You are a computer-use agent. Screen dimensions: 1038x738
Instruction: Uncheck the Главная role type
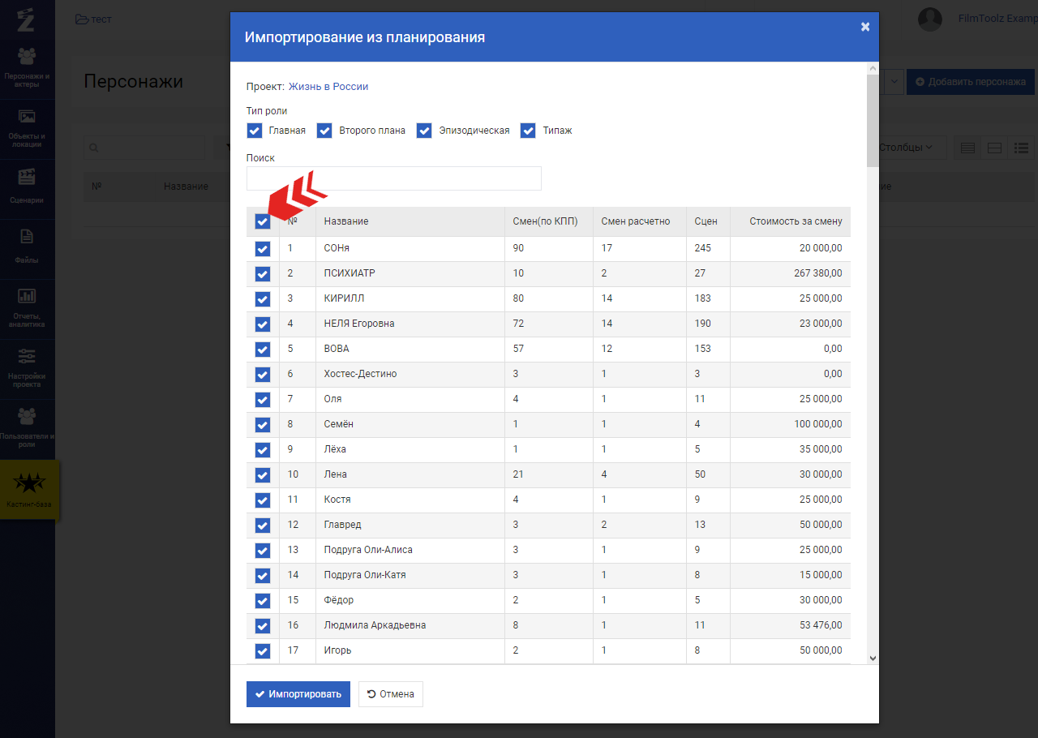(255, 131)
